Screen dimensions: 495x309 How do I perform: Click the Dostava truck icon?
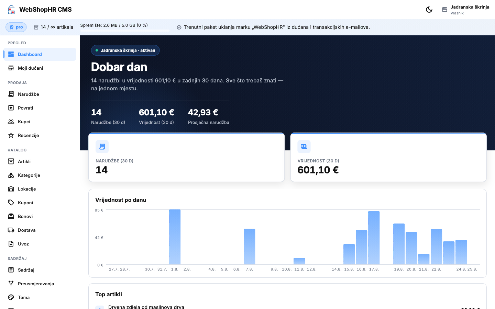coord(11,230)
